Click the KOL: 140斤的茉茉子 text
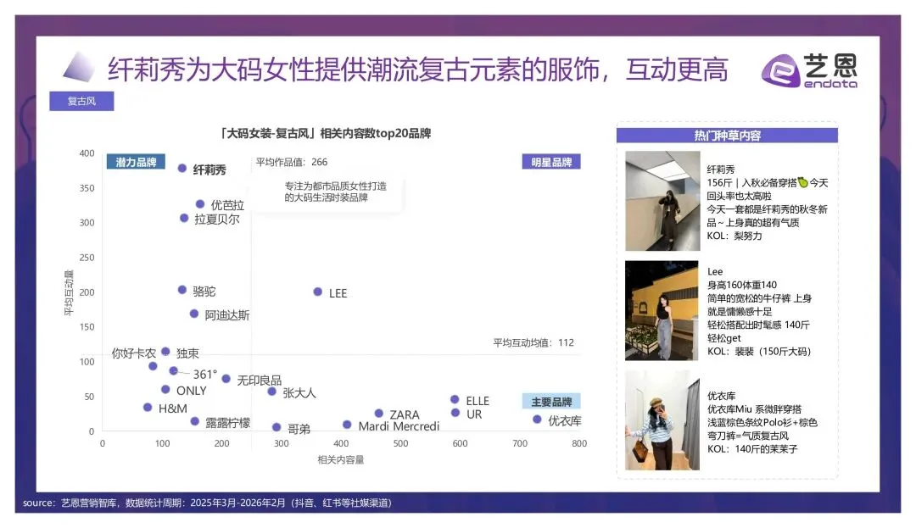 [x=751, y=448]
